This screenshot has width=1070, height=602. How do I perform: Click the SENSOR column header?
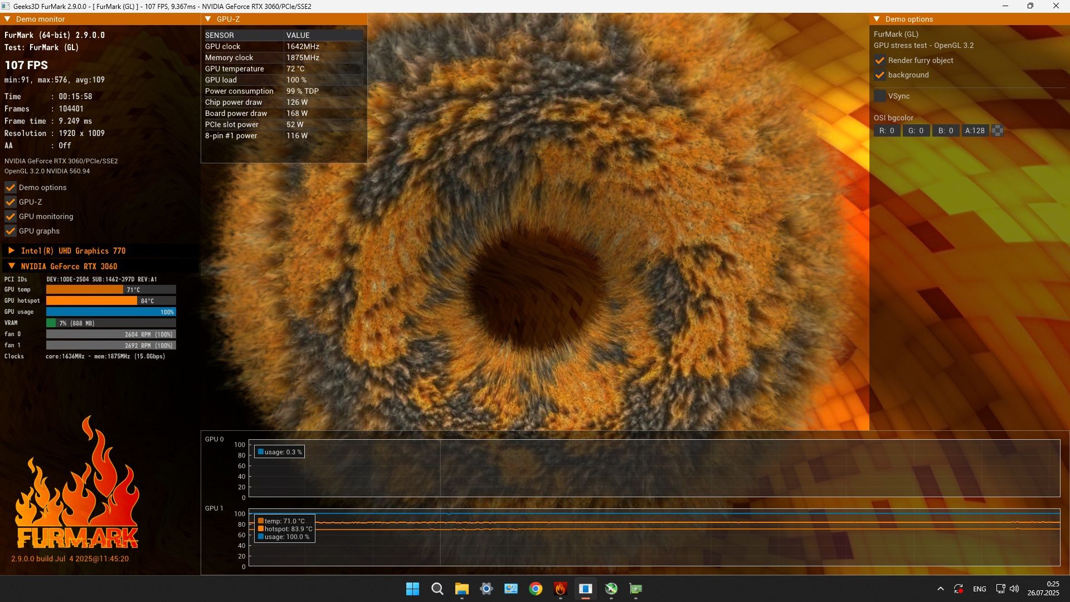[x=220, y=35]
